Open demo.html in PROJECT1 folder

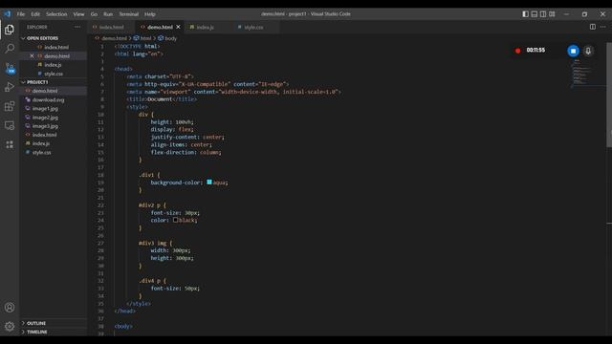[x=45, y=91]
